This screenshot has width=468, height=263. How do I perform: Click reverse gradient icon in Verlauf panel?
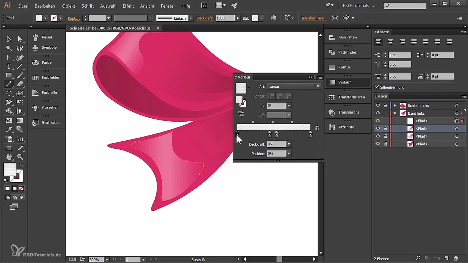(x=241, y=114)
